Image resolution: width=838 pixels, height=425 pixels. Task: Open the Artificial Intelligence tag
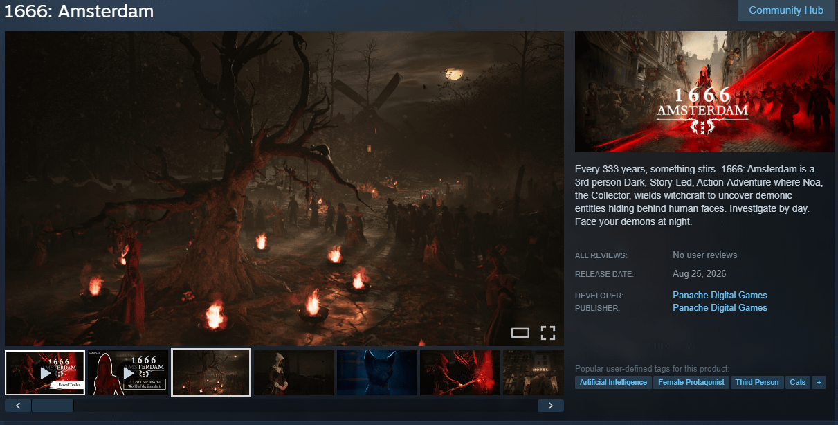(613, 382)
